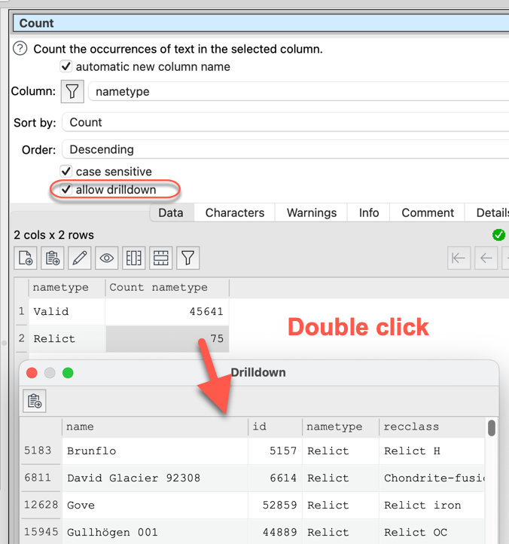The width and height of the screenshot is (509, 544).
Task: Click the column layout icon in data toolbar
Action: point(134,258)
